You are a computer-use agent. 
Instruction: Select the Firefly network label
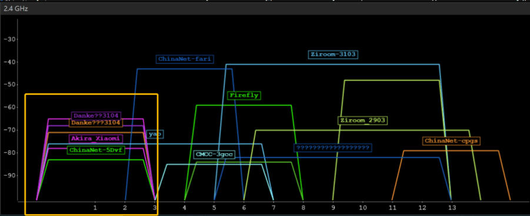244,95
